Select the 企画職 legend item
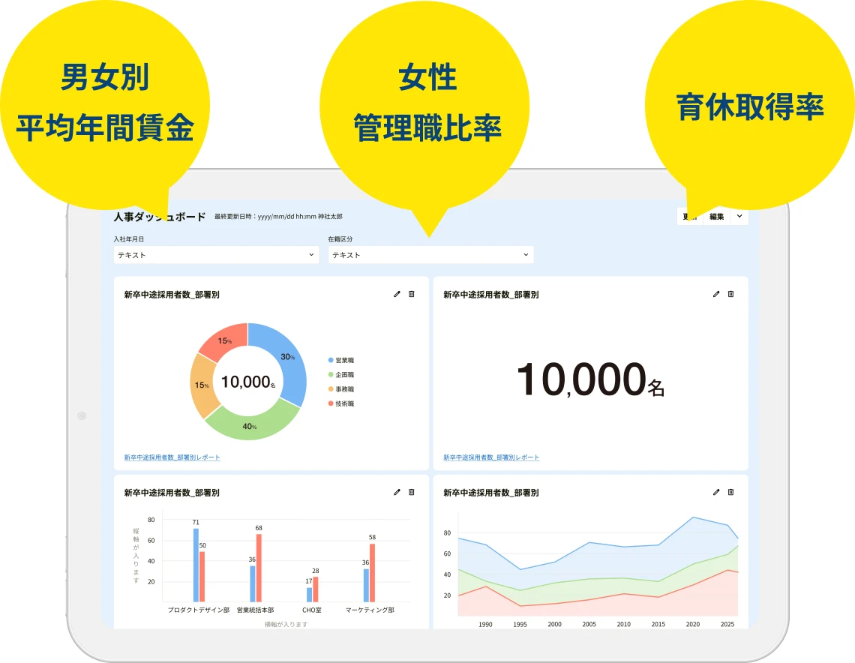This screenshot has width=855, height=663. click(341, 374)
